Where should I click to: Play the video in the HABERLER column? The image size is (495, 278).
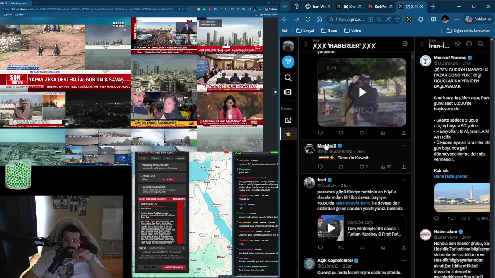click(362, 92)
